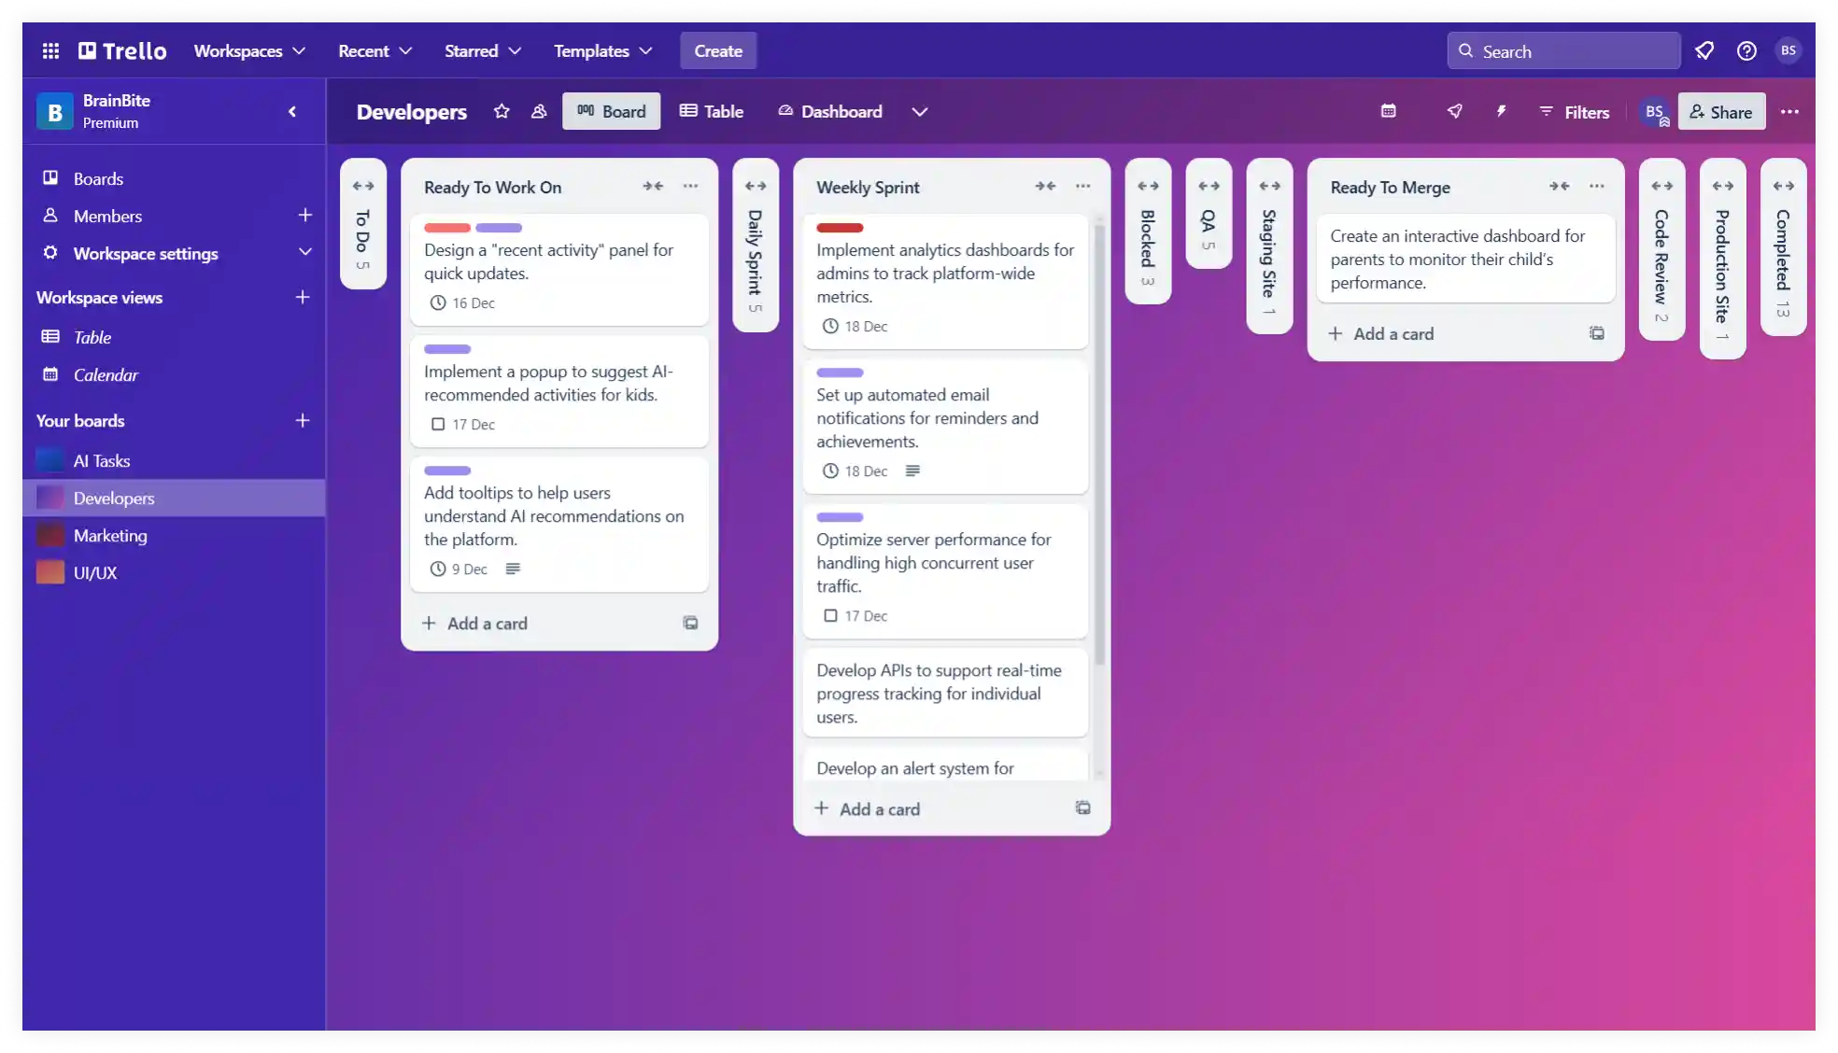Open board visibility workspace icon
The image size is (1838, 1053).
(539, 111)
